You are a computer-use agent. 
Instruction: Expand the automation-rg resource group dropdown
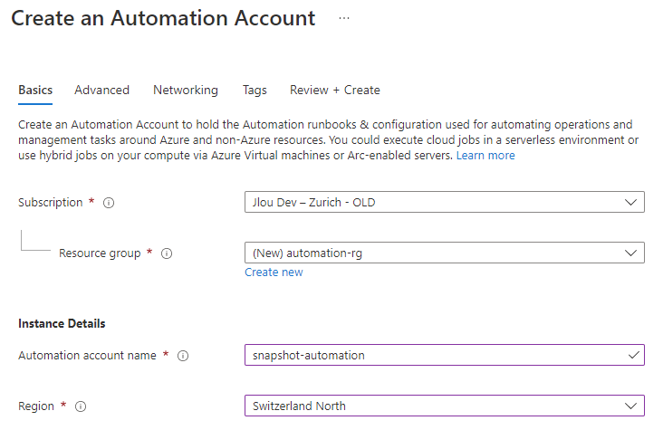click(x=445, y=253)
